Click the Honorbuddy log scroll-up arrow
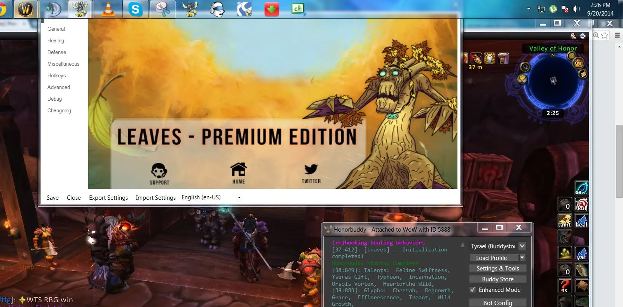Screen dimensions: 623x307 (462, 245)
